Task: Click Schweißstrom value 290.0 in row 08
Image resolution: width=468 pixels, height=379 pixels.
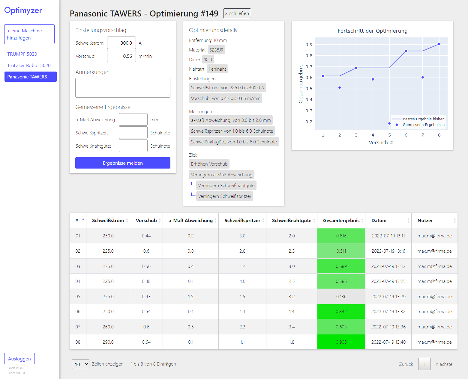Action: pos(108,342)
